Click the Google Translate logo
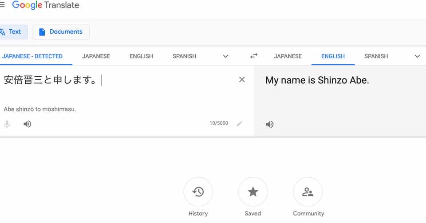Screen dimensions: 426x223 point(46,6)
